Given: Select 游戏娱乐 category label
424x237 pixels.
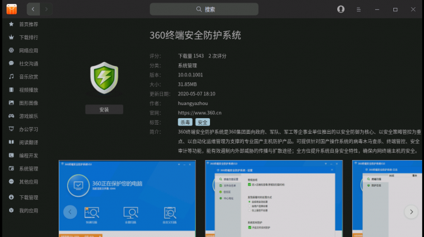Looking at the screenshot, I should pos(29,116).
